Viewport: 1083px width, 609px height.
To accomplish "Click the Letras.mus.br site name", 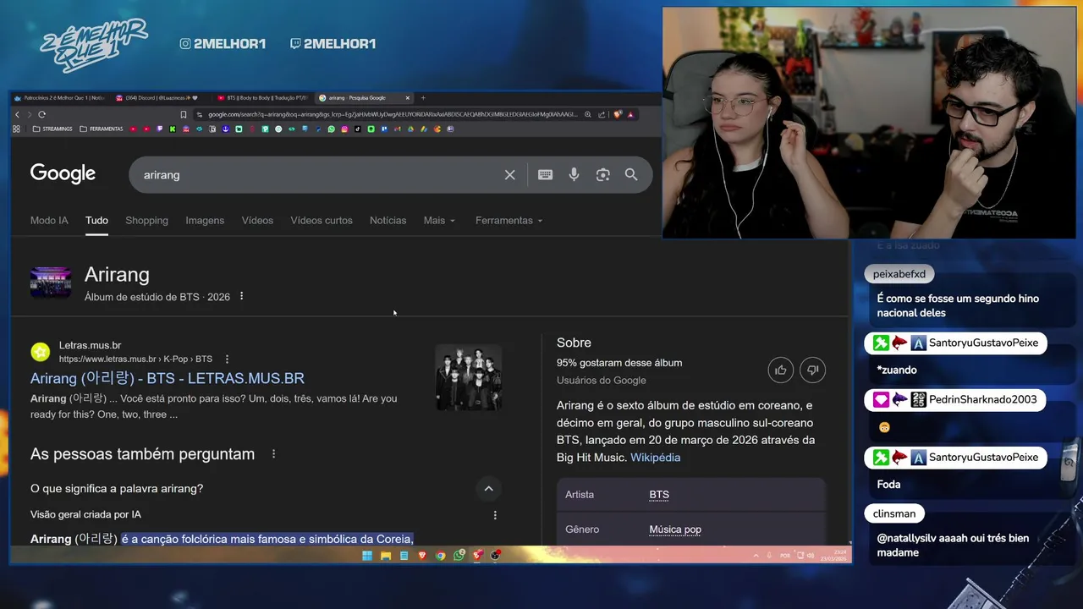I will pos(90,345).
